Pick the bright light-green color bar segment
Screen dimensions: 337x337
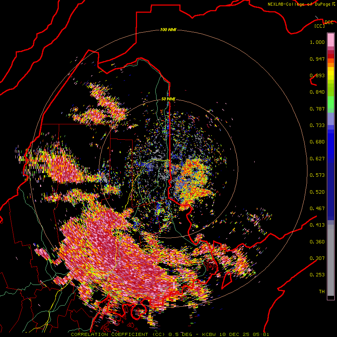(331, 102)
